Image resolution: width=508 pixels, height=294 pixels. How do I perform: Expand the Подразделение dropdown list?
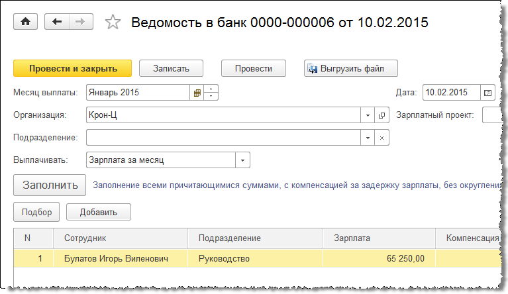(368, 138)
